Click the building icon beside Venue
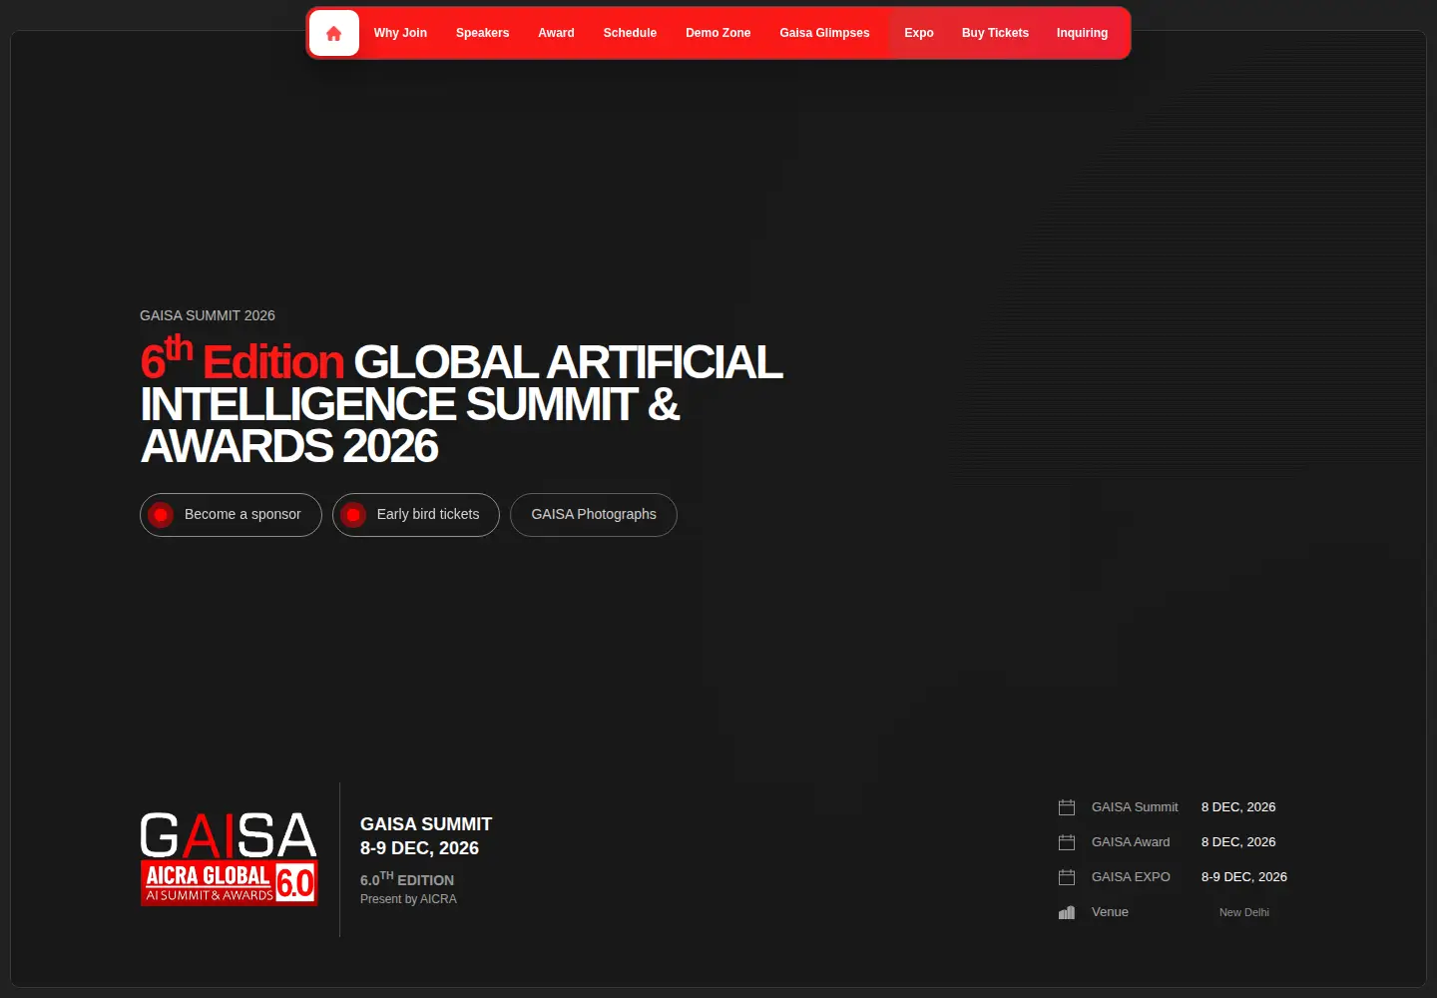Viewport: 1437px width, 998px height. [x=1067, y=912]
